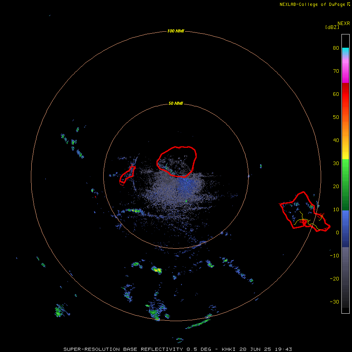Click the -10 value on dBZ scale
Screen dimensions: 352x352
pyautogui.click(x=334, y=256)
